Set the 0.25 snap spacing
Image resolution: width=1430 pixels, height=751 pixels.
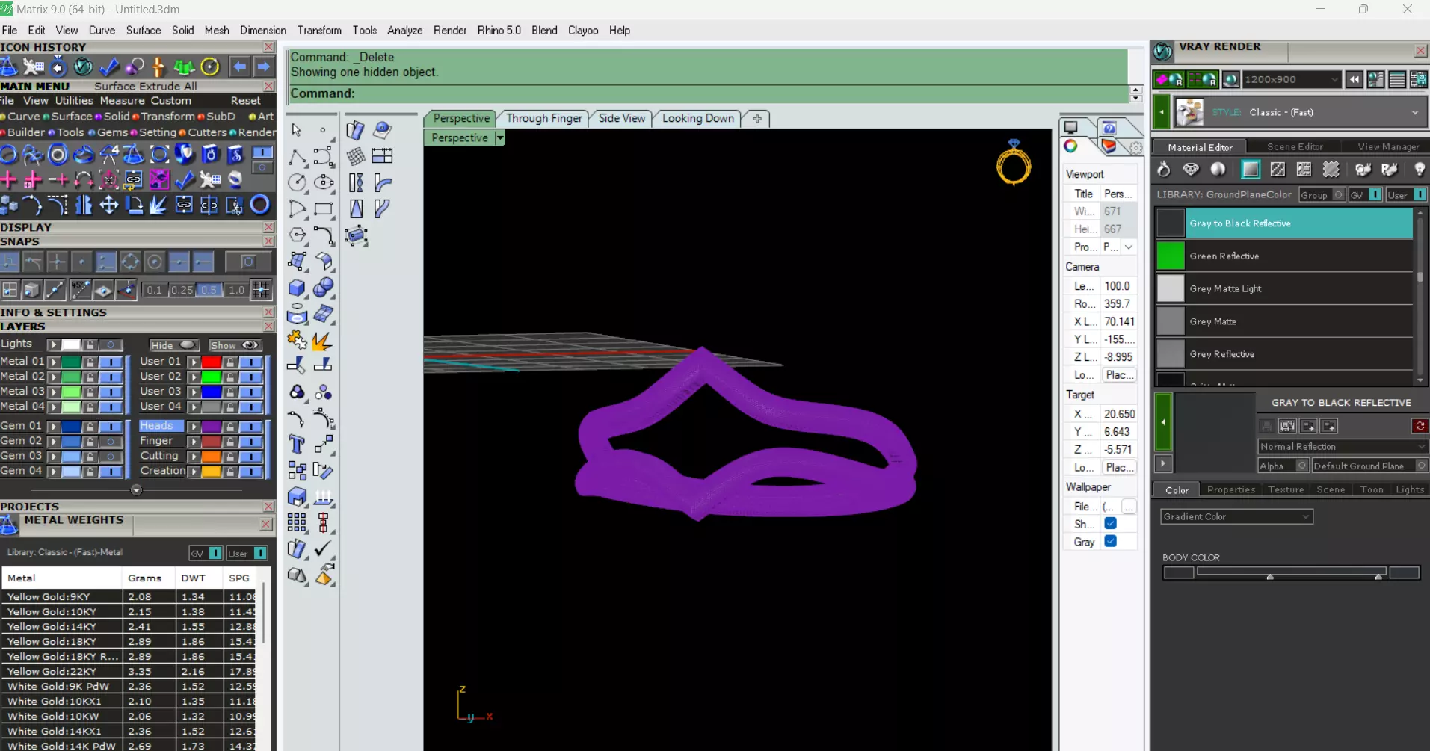pyautogui.click(x=182, y=290)
